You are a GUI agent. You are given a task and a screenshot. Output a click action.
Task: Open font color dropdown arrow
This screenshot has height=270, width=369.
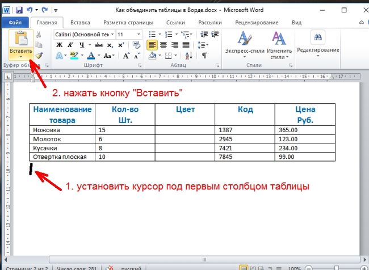click(99, 56)
